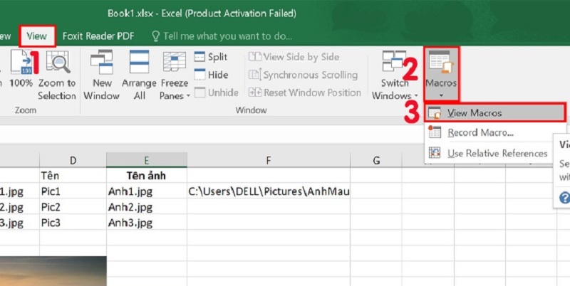Select View Macros from the menu
Viewport: 570px width, 286px height.
click(x=475, y=112)
